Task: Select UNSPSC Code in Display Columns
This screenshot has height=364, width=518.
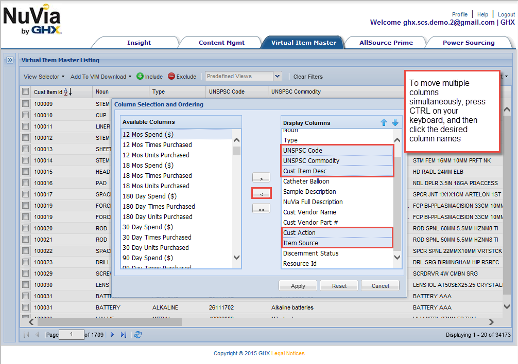Action: 337,150
